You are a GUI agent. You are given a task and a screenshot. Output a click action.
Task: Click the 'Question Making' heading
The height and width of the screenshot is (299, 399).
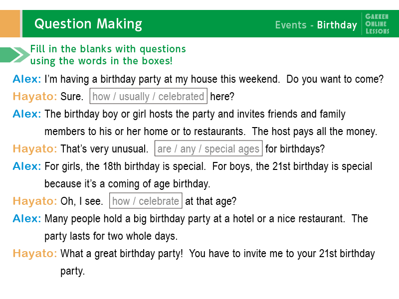[88, 24]
